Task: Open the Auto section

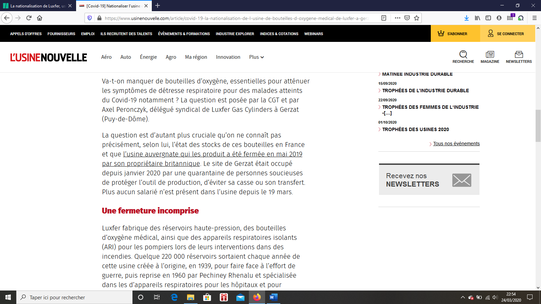Action: point(126,57)
